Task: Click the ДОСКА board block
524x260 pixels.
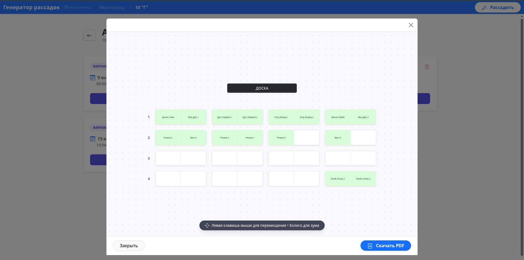Action: (262, 88)
